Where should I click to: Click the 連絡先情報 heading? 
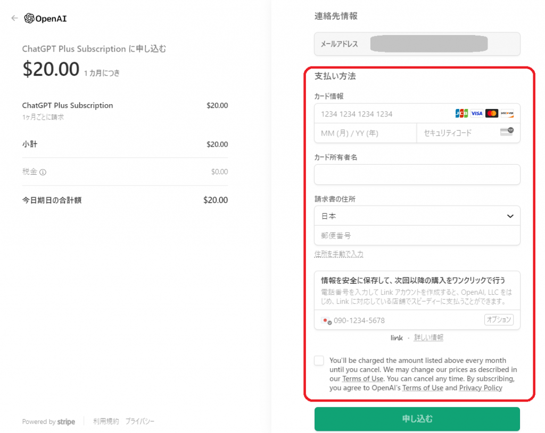336,16
